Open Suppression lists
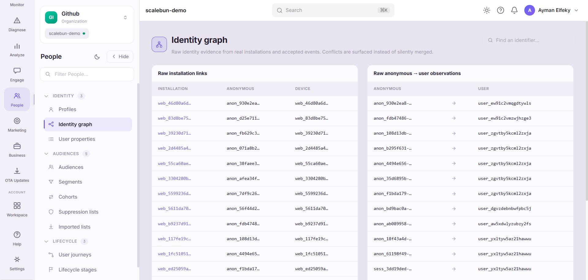Image resolution: width=588 pixels, height=280 pixels. click(88, 212)
